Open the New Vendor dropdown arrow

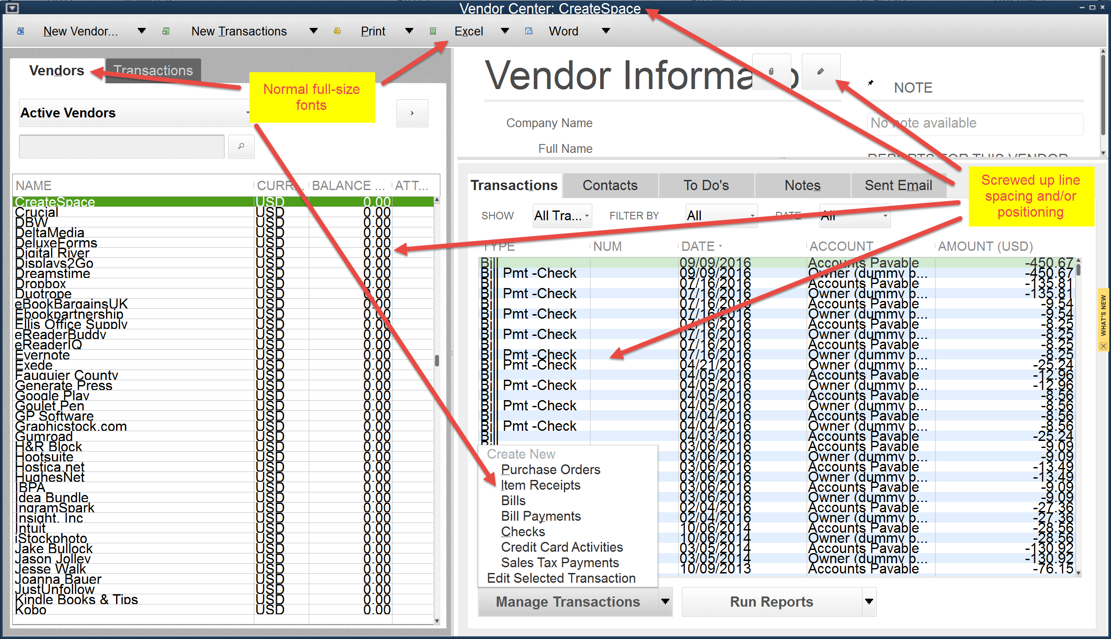[x=141, y=31]
